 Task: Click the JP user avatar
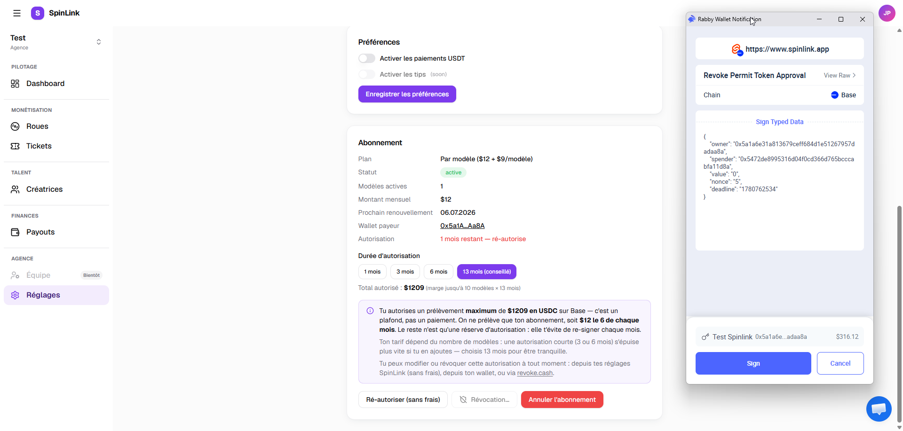tap(887, 13)
